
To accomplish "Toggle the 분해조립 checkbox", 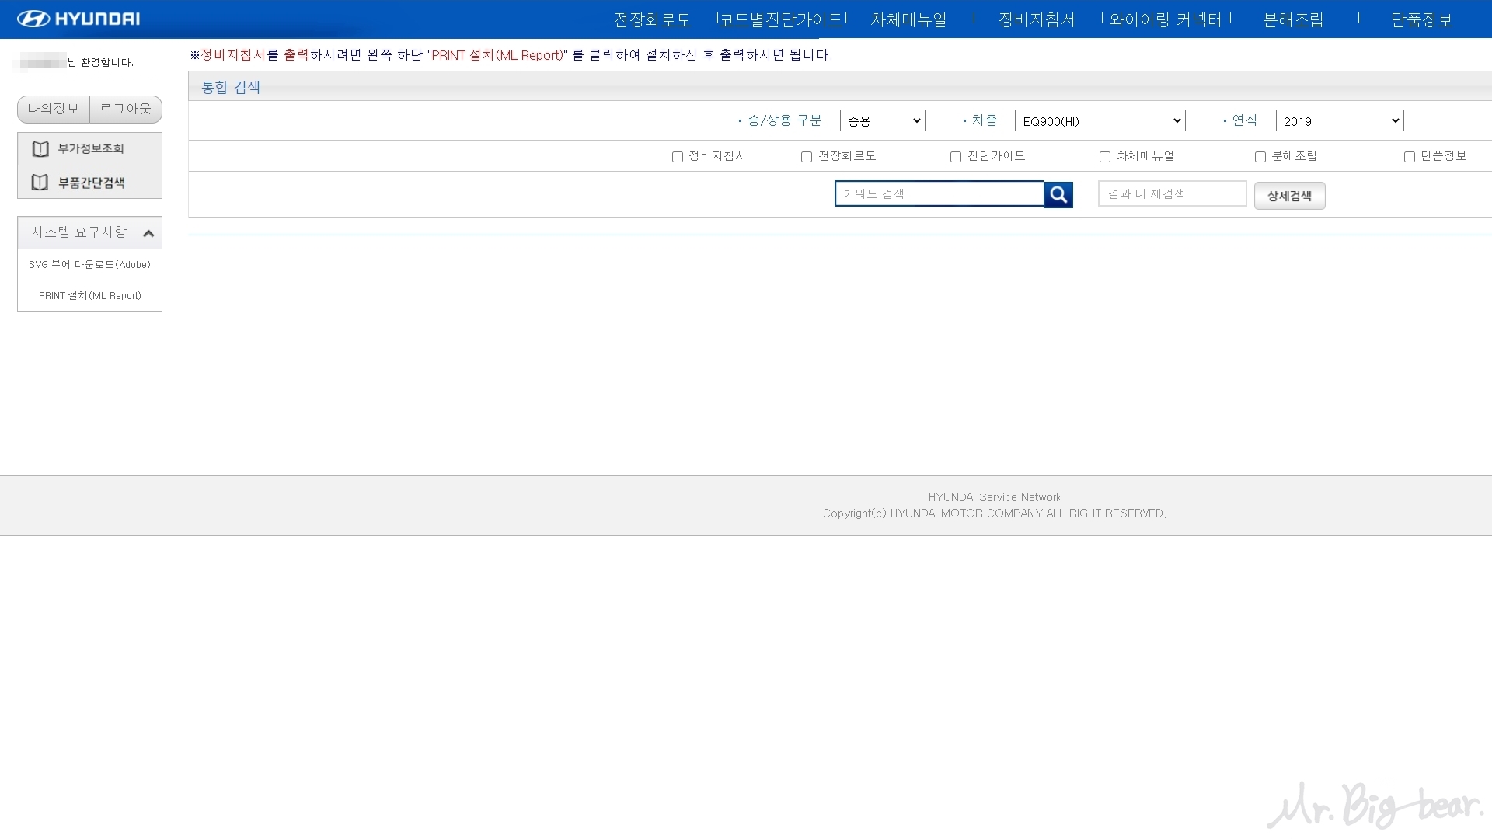I will (1260, 157).
